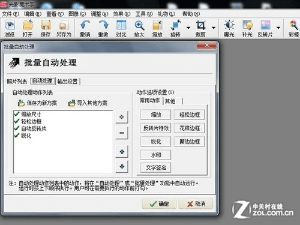This screenshot has width=300, height=225.
Task: Move selected action up with arrow
Action: tap(122, 152)
